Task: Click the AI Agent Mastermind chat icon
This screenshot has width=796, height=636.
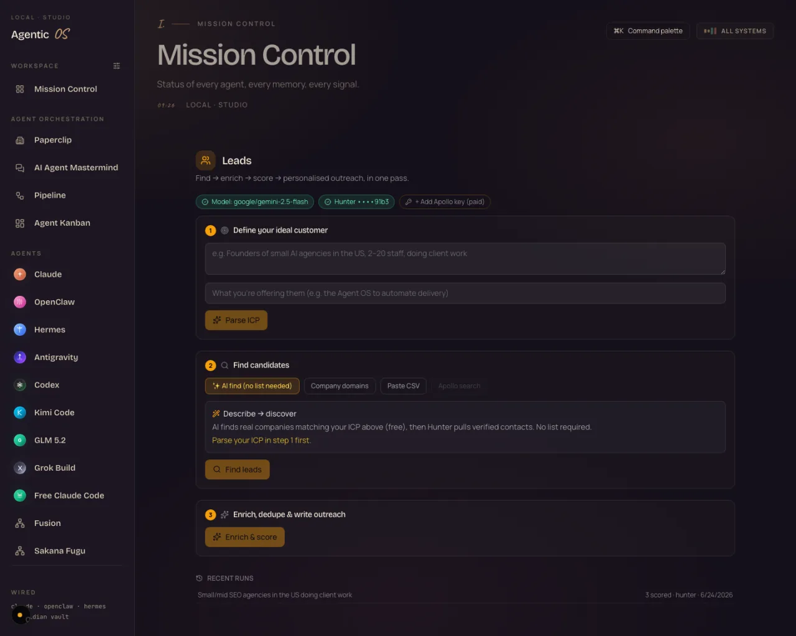Action: (20, 168)
